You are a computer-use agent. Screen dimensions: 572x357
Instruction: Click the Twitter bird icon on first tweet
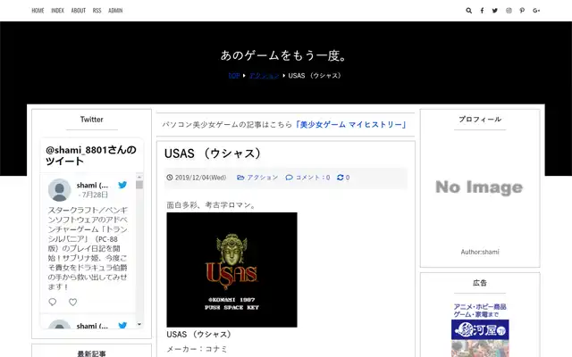tap(122, 185)
